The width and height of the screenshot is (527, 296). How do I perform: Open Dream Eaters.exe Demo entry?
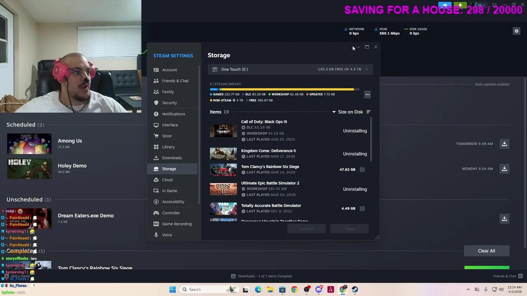pos(86,215)
